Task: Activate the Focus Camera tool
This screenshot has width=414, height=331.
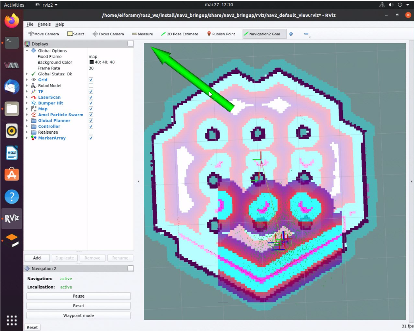Action: tap(108, 34)
